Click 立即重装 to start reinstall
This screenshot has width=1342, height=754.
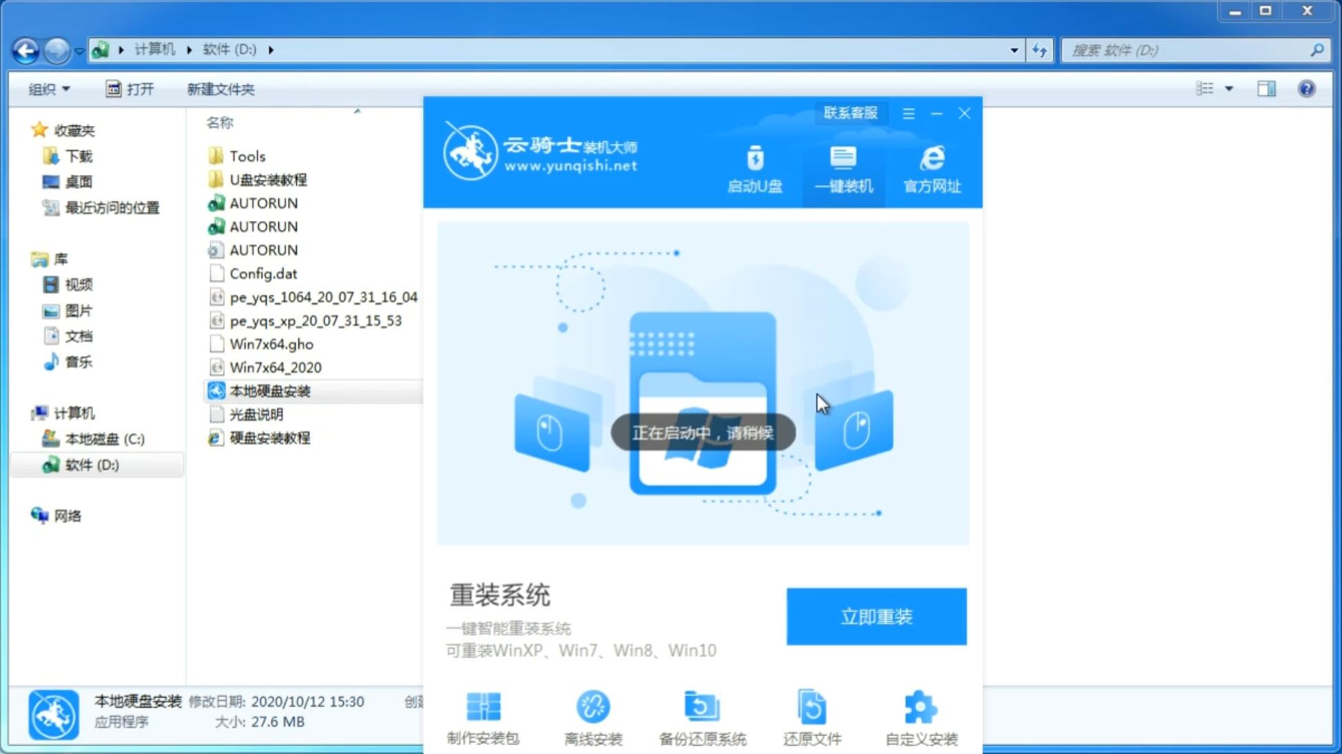pyautogui.click(x=878, y=617)
